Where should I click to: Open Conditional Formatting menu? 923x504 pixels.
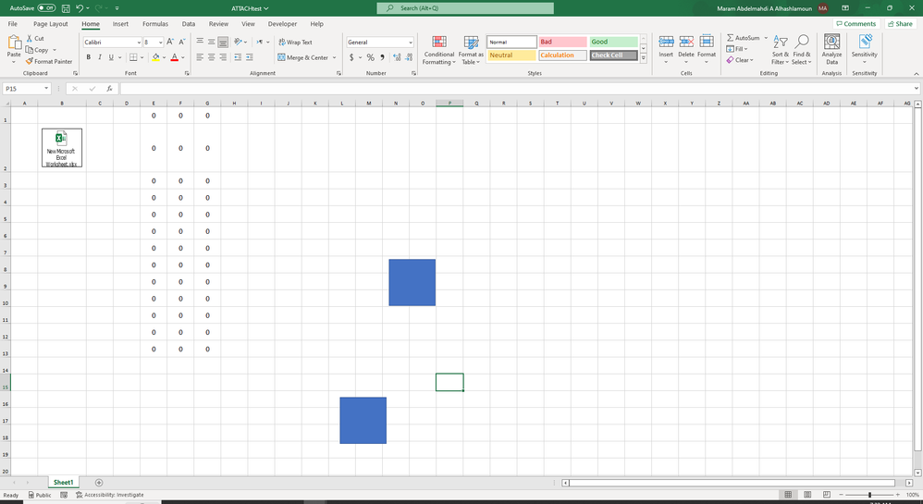[438, 50]
